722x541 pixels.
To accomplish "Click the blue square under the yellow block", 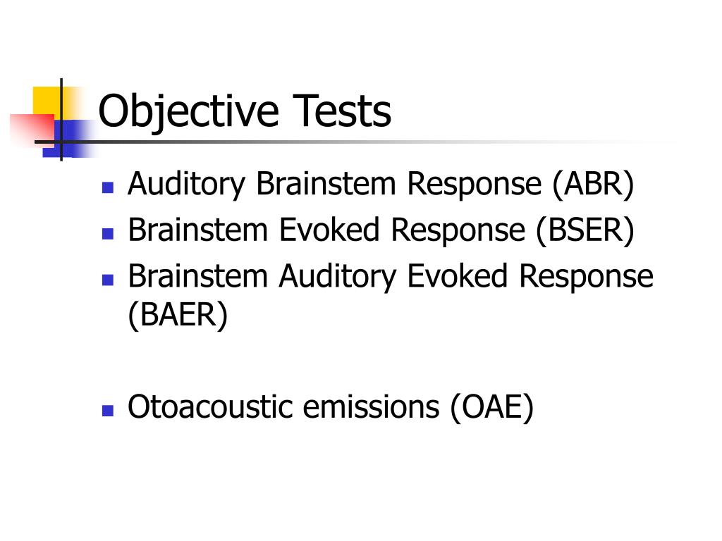I will 69,138.
